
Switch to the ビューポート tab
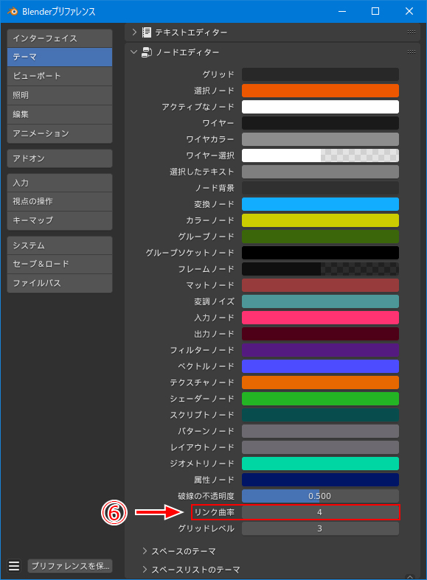click(60, 76)
